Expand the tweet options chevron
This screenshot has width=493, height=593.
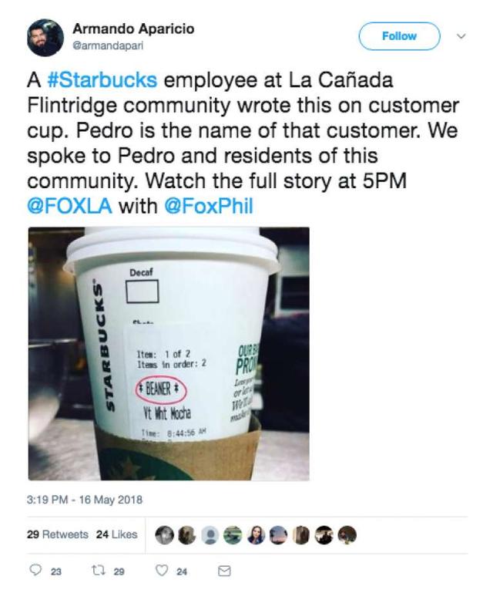click(461, 36)
